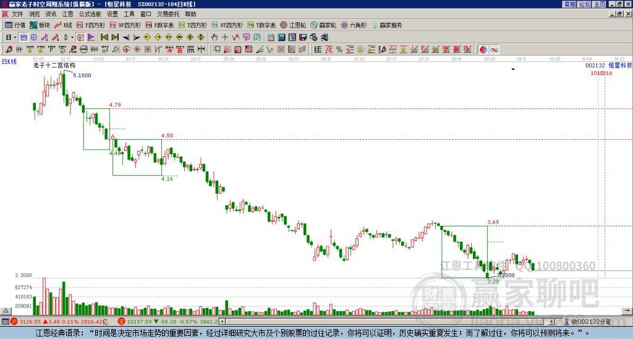Click the right arrow beside volume panel
Viewport: 633px width, 339px height.
click(x=627, y=311)
